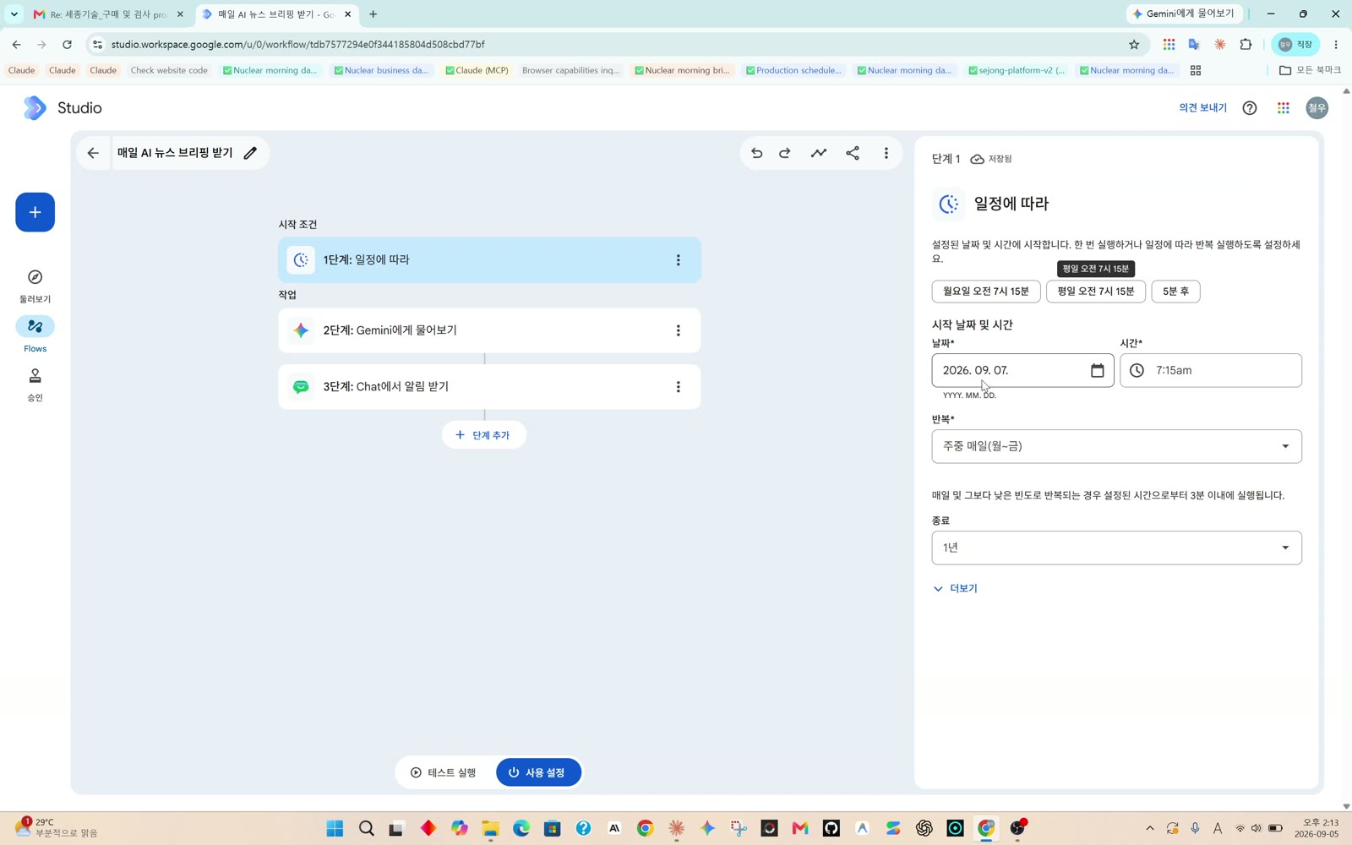Select the 1단계: 일정에 따라 step card

point(489,260)
